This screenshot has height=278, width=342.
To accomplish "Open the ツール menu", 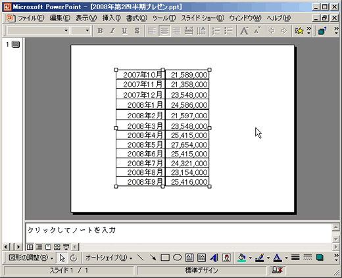I will pos(164,18).
